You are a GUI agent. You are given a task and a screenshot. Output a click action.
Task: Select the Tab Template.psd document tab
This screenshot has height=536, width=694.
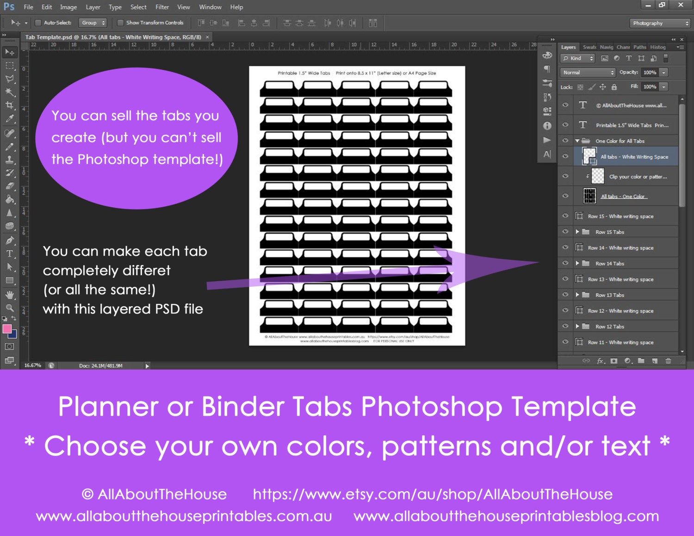[113, 37]
